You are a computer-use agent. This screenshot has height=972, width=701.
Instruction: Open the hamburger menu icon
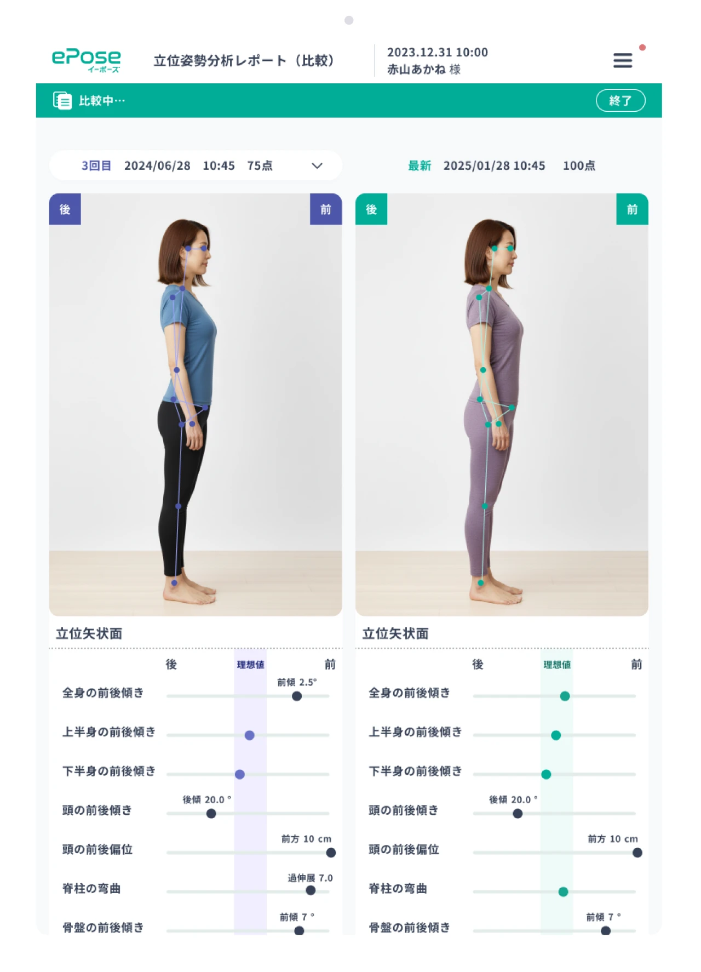click(622, 60)
